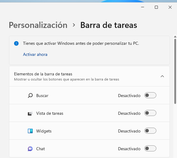Click 'Mostrar u ocultar los botones' description

pos(66,79)
